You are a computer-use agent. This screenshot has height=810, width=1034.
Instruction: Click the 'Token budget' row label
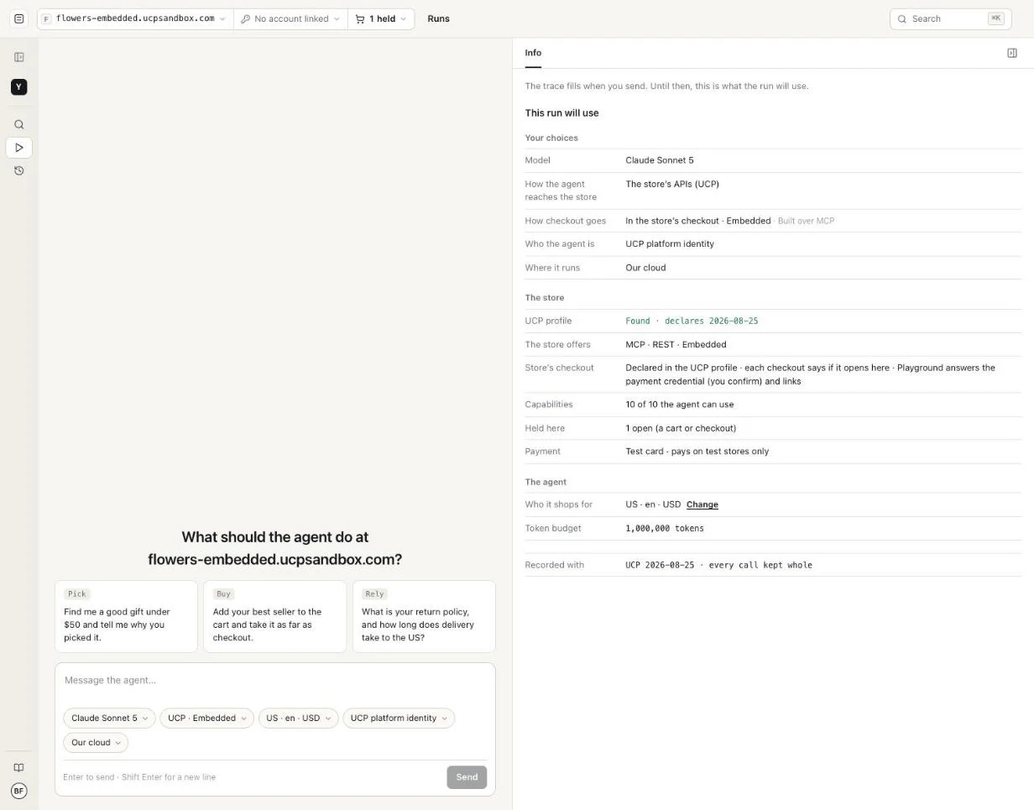coord(553,528)
